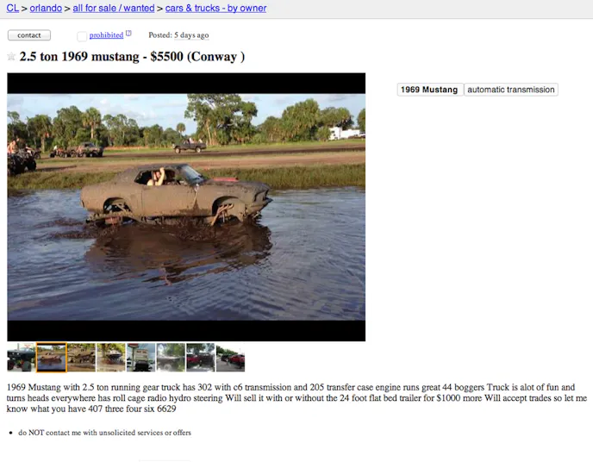Image resolution: width=593 pixels, height=462 pixels.
Task: View the last thumbnail photo
Action: [230, 358]
